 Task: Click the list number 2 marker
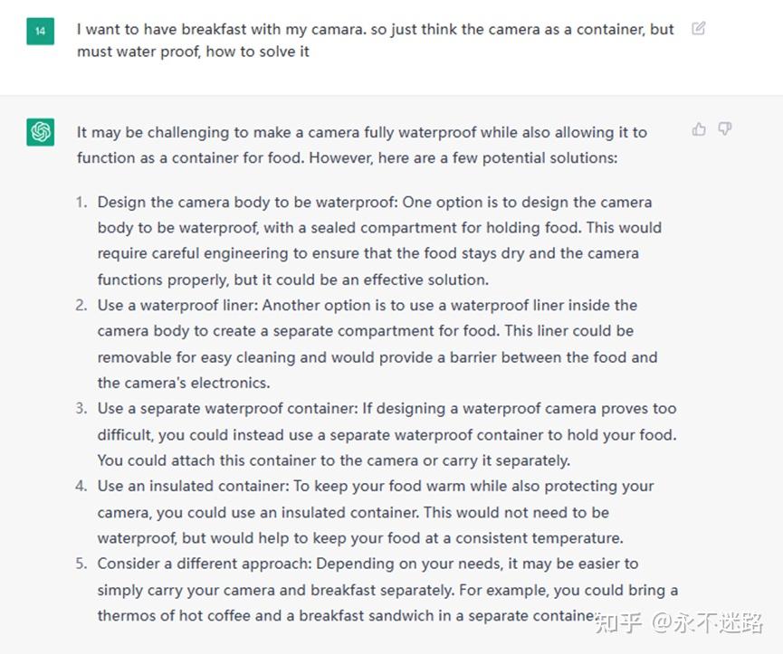(81, 306)
